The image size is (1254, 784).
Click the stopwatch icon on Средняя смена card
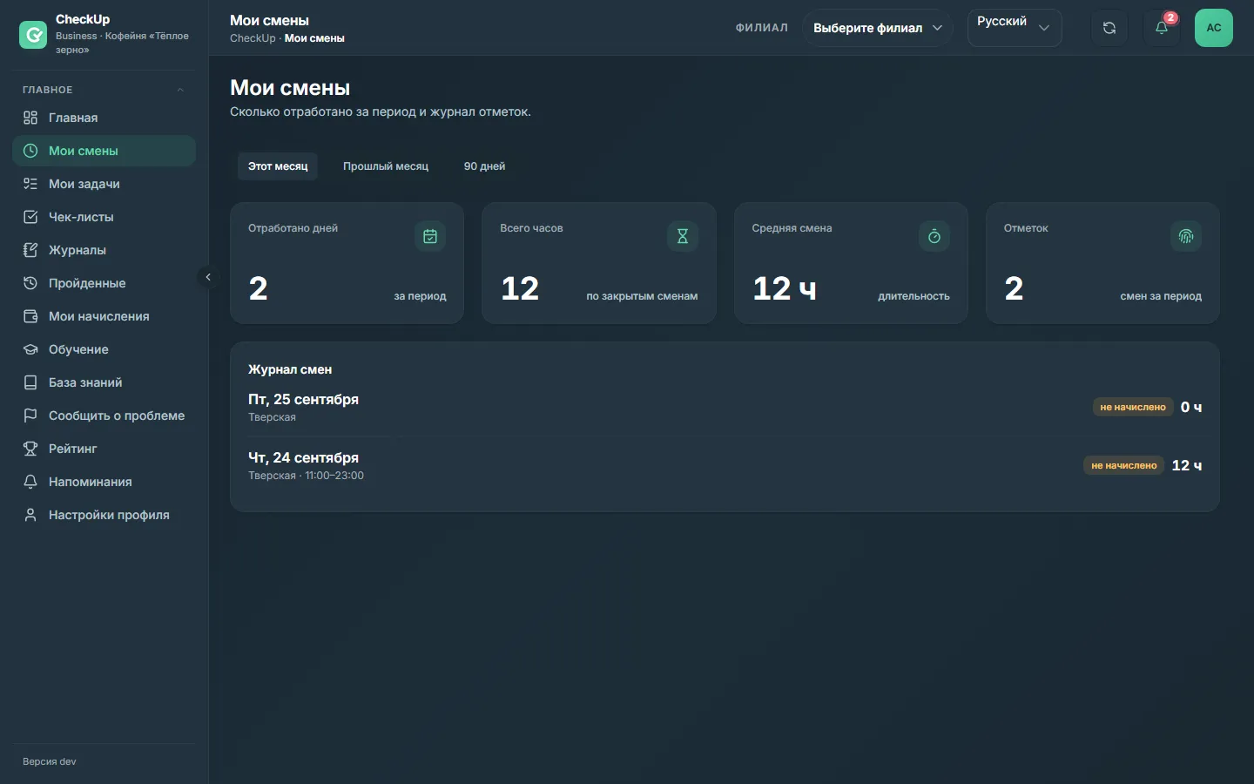point(934,236)
